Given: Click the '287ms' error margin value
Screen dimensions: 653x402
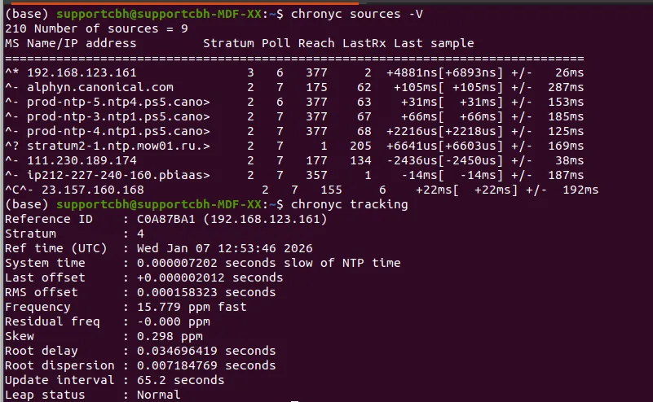Looking at the screenshot, I should (x=566, y=87).
